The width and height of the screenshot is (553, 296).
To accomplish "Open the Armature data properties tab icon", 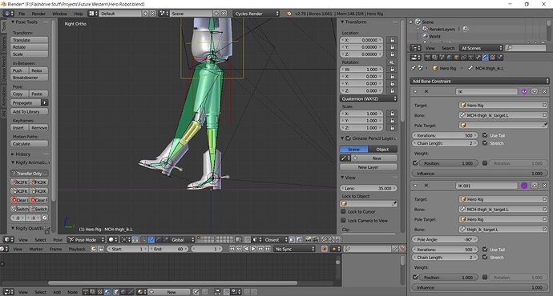I will click(470, 58).
